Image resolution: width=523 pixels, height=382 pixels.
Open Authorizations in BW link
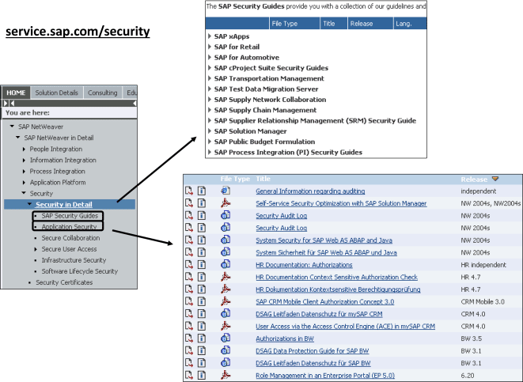point(285,339)
